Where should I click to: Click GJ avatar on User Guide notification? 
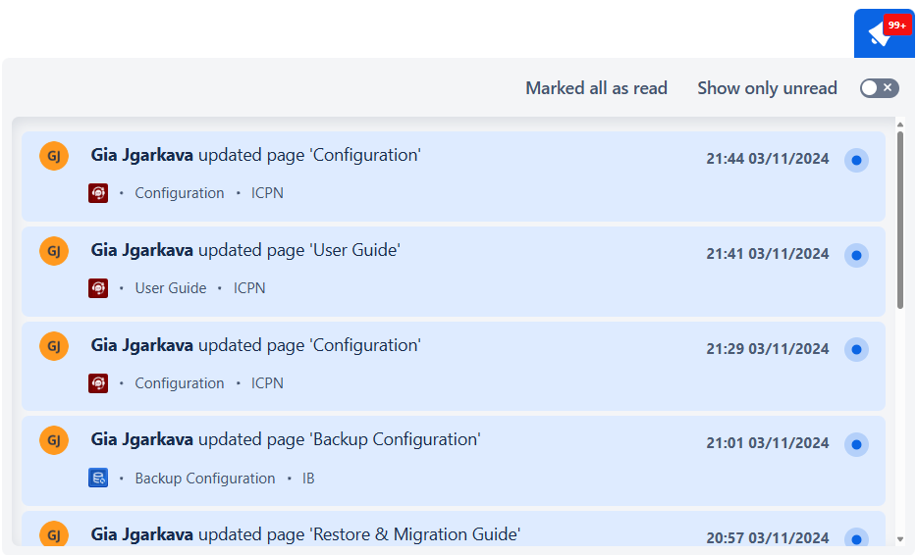pos(54,251)
